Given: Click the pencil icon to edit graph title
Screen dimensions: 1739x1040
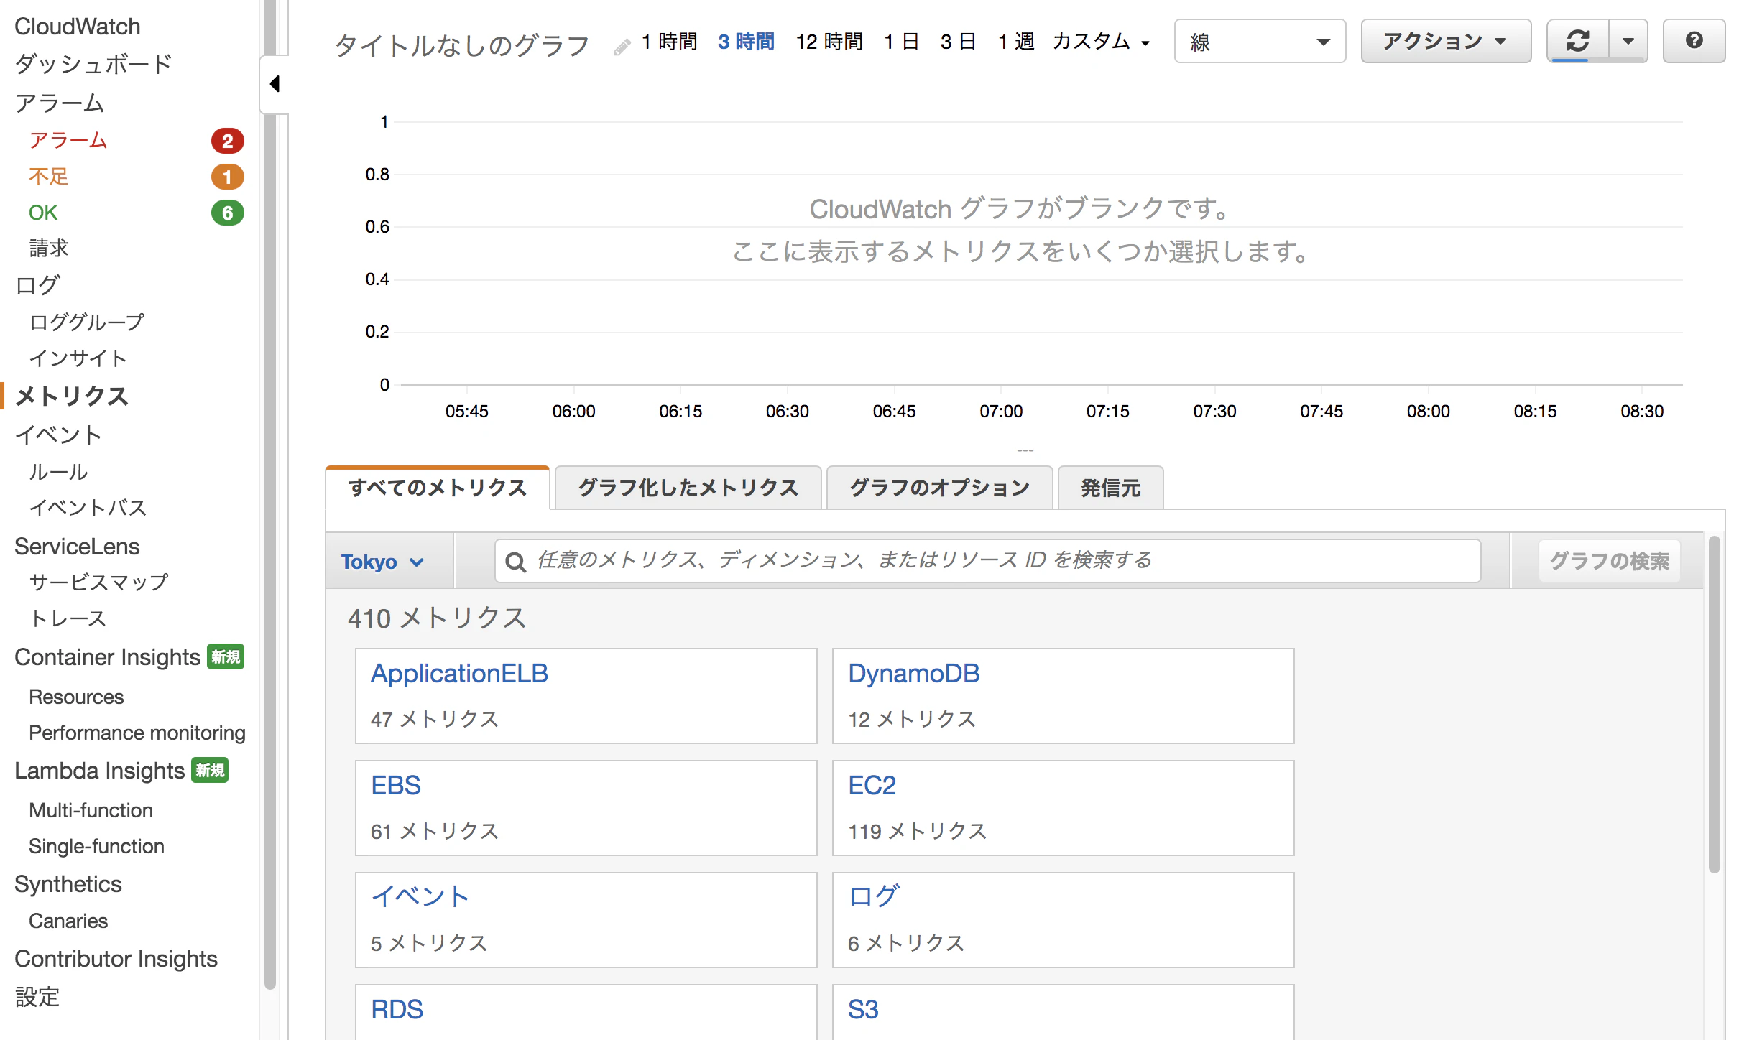Looking at the screenshot, I should pos(622,47).
